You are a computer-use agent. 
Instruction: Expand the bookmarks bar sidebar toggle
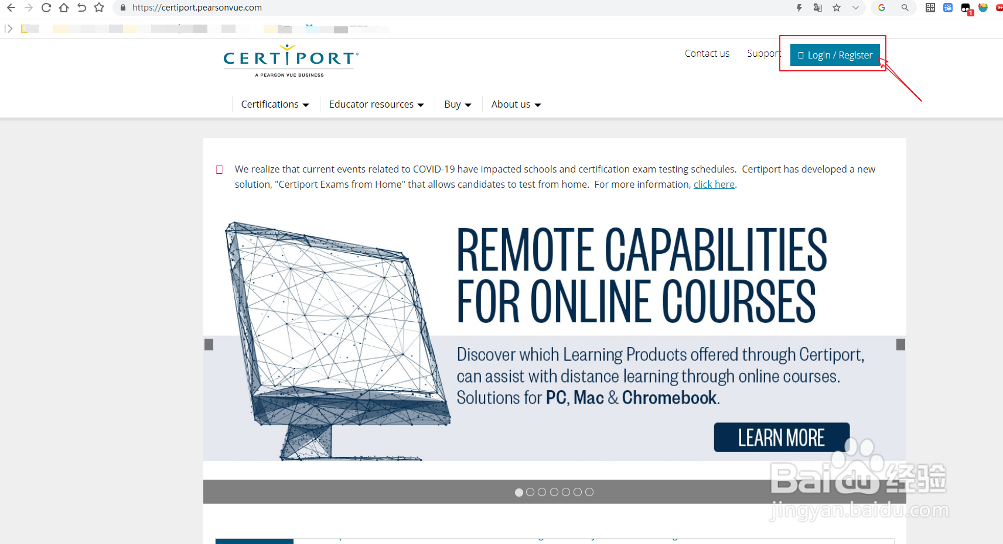coord(8,29)
